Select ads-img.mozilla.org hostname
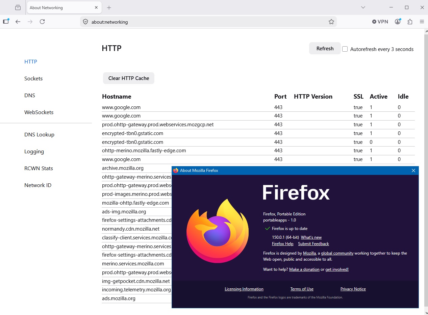 (x=124, y=212)
